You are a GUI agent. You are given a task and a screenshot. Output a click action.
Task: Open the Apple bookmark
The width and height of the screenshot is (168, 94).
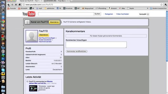[130, 8]
